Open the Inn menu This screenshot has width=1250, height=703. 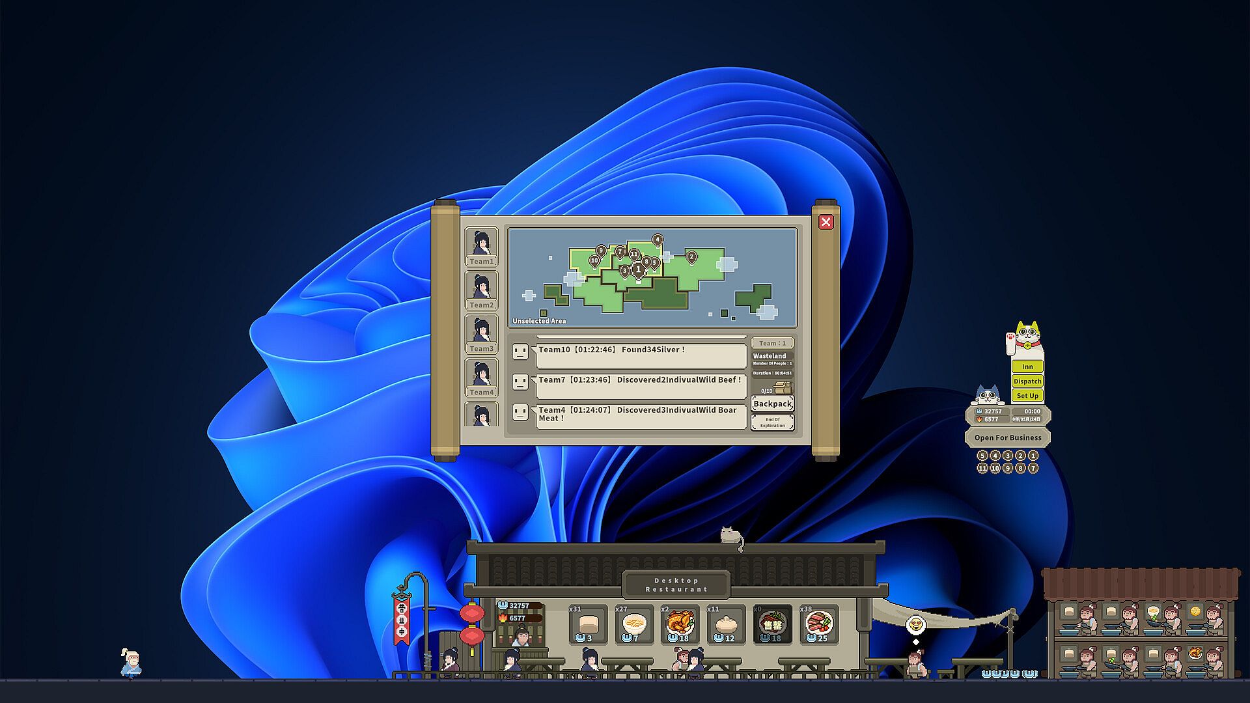click(1027, 366)
